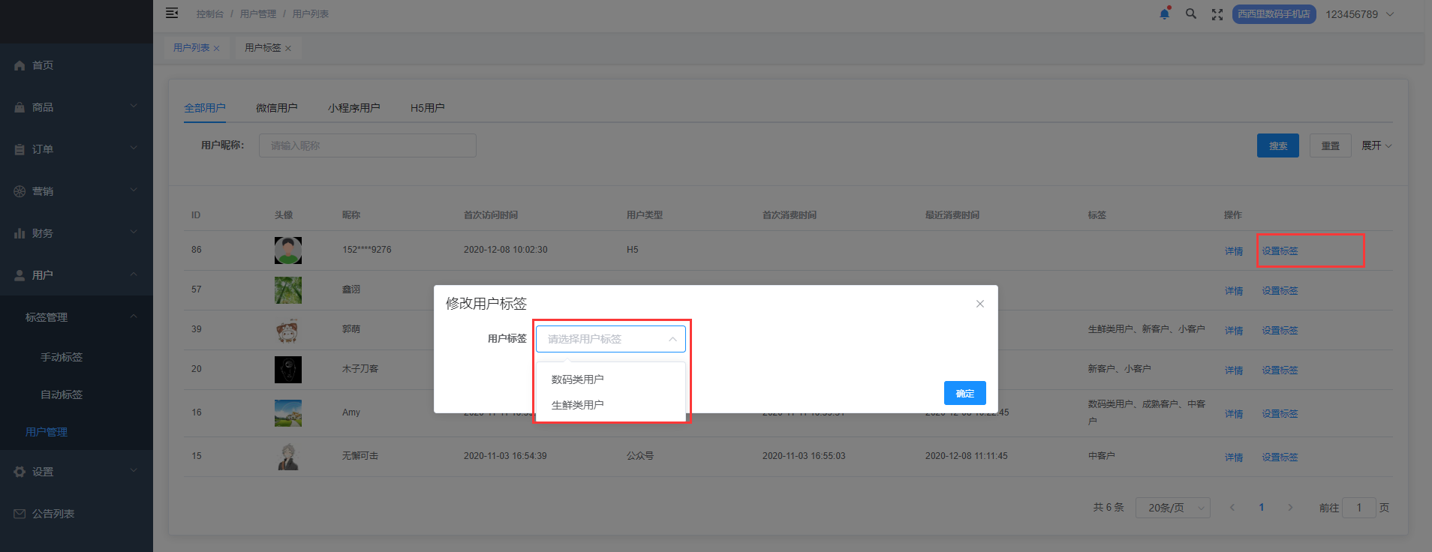
Task: Open the 20条/页 page size dropdown
Action: pos(1172,508)
